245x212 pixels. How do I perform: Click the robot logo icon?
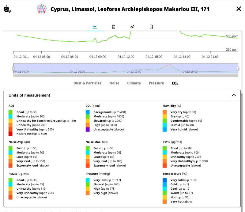click(7, 9)
